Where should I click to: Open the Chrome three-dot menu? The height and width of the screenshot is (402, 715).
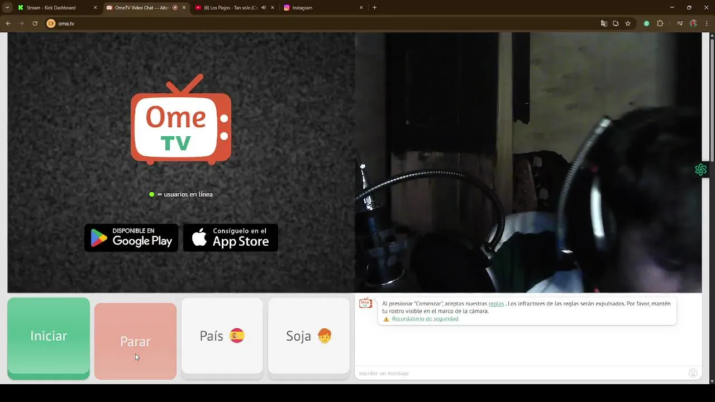coord(707,23)
